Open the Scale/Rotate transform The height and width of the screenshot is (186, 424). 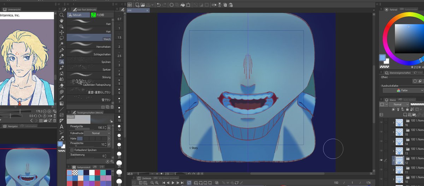pyautogui.click(x=189, y=5)
